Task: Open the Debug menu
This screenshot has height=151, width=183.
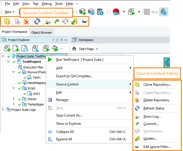Action: pyautogui.click(x=47, y=4)
